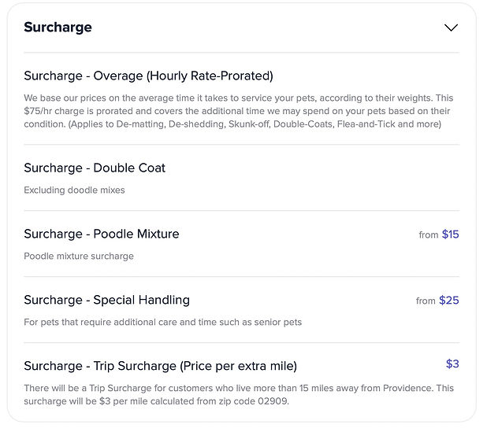Select Surcharge - Overage (Hourly Rate-Prorated) title
The image size is (487, 432).
tap(148, 76)
